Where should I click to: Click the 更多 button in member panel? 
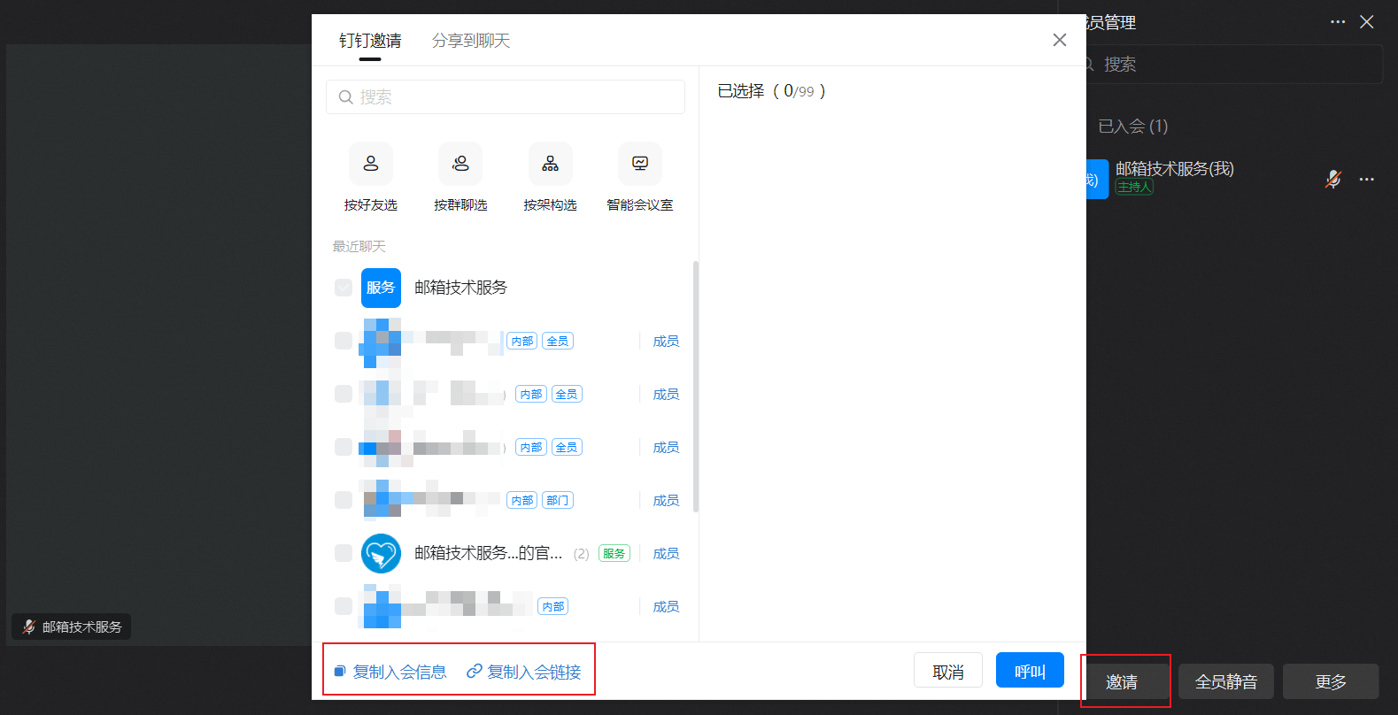tap(1331, 682)
